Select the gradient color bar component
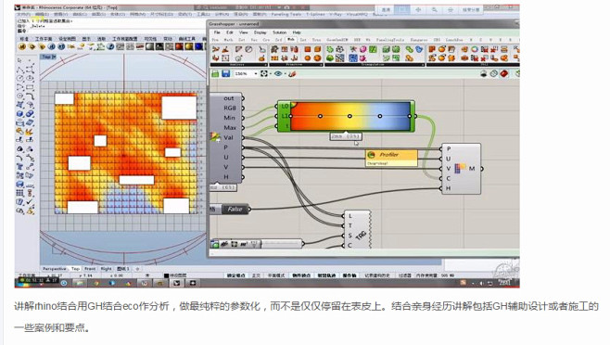The height and width of the screenshot is (345, 610). pyautogui.click(x=346, y=116)
